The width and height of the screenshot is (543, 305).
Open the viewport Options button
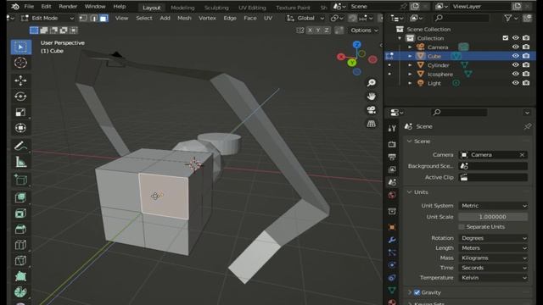364,30
